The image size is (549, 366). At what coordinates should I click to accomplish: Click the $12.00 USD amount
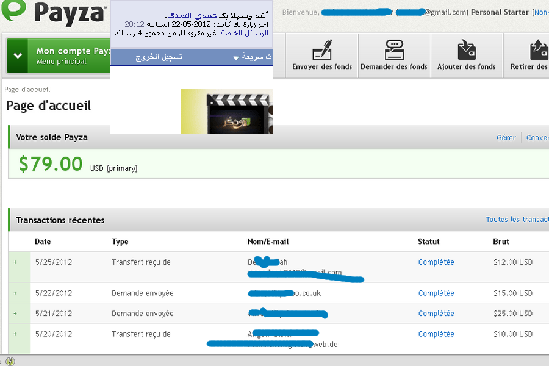[513, 262]
